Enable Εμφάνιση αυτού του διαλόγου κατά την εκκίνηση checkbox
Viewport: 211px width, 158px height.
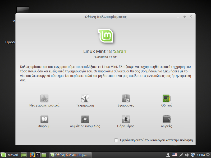coord(116,140)
